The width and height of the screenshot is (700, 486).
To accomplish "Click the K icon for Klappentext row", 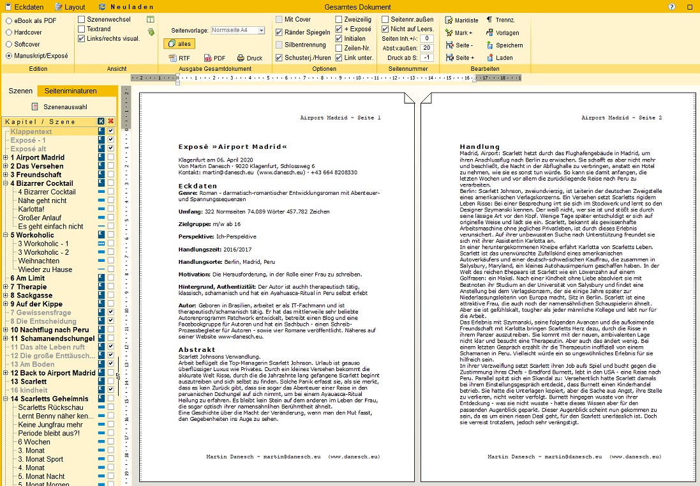I will (x=101, y=132).
